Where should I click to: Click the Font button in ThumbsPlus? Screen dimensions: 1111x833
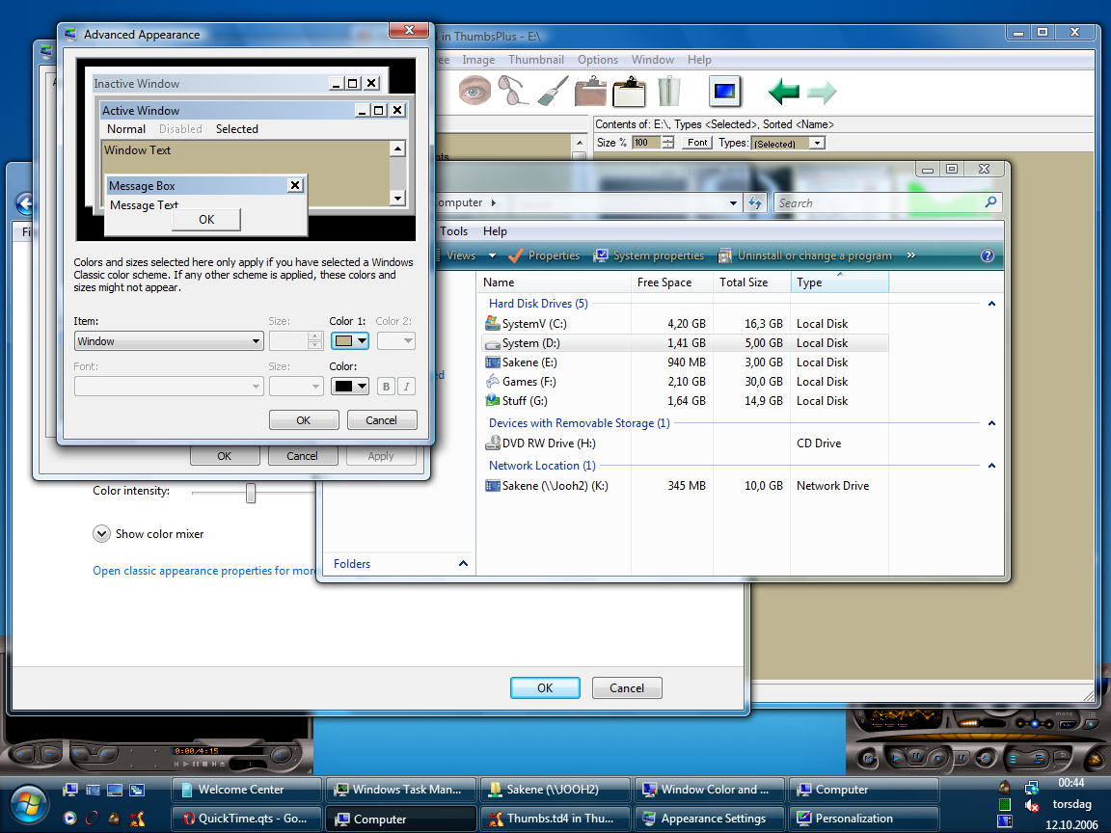pyautogui.click(x=697, y=143)
